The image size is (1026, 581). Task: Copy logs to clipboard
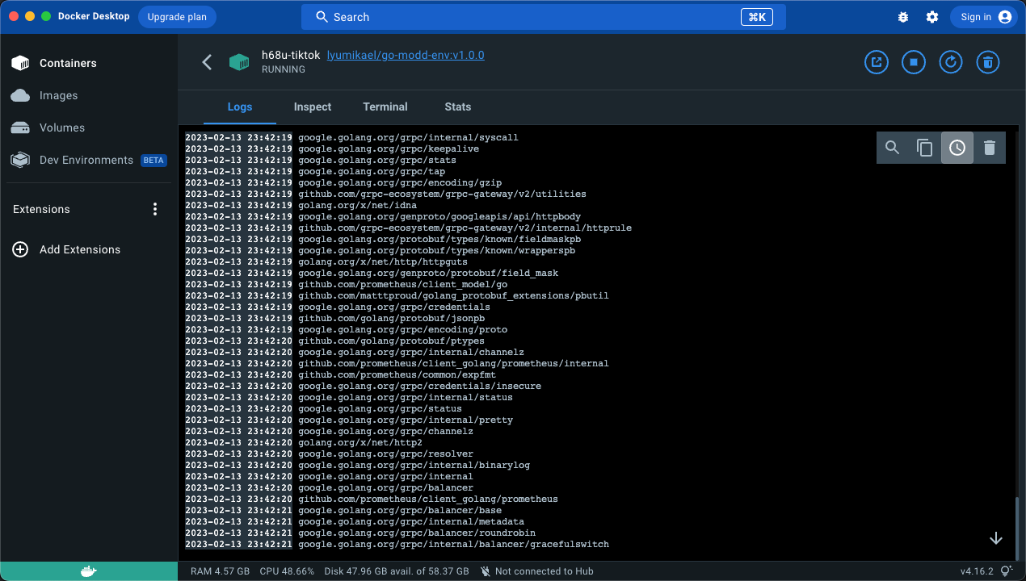pos(925,148)
